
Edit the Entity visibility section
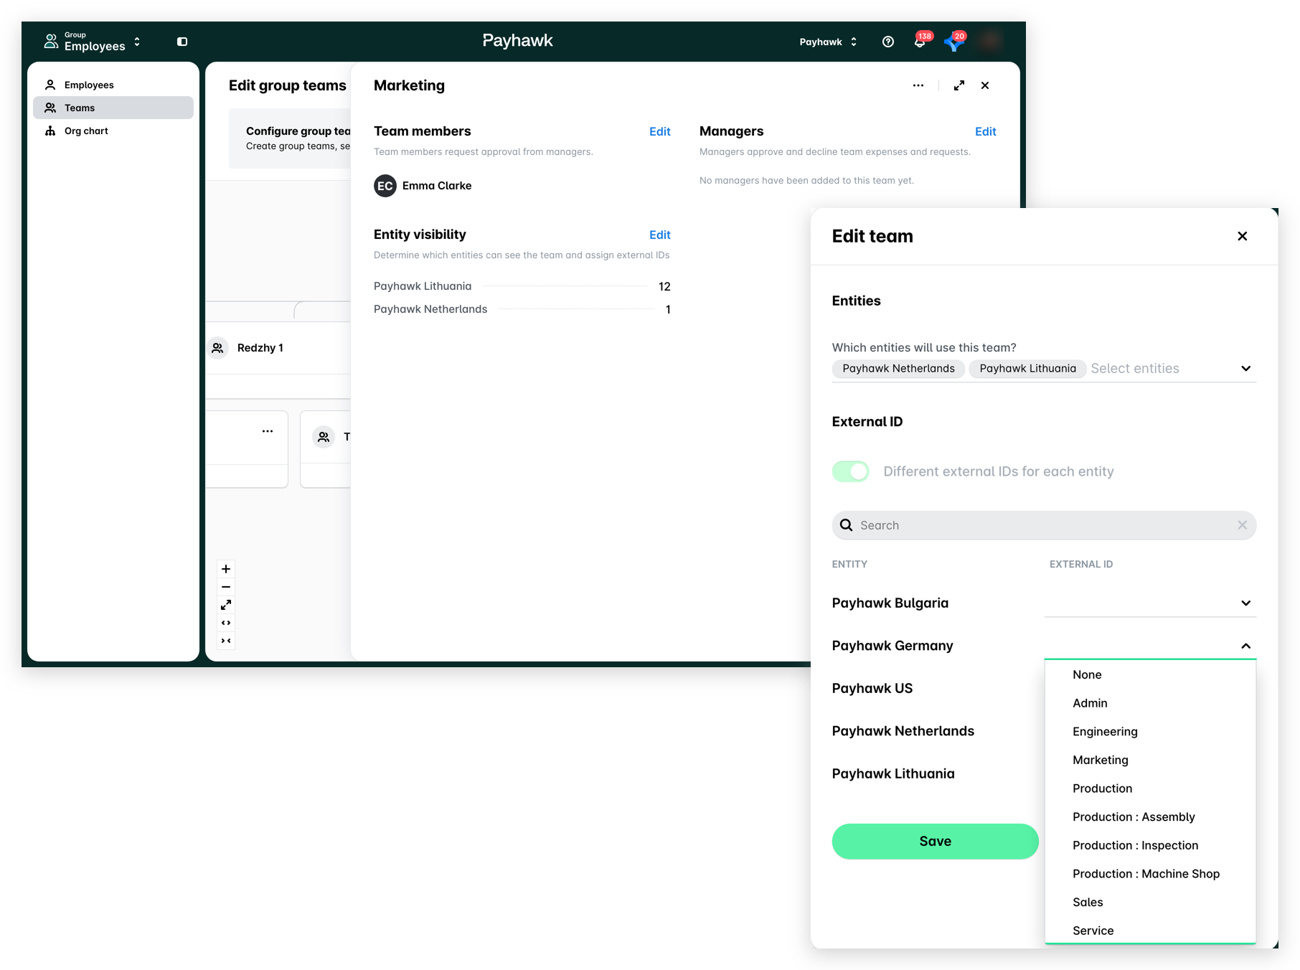tap(659, 235)
